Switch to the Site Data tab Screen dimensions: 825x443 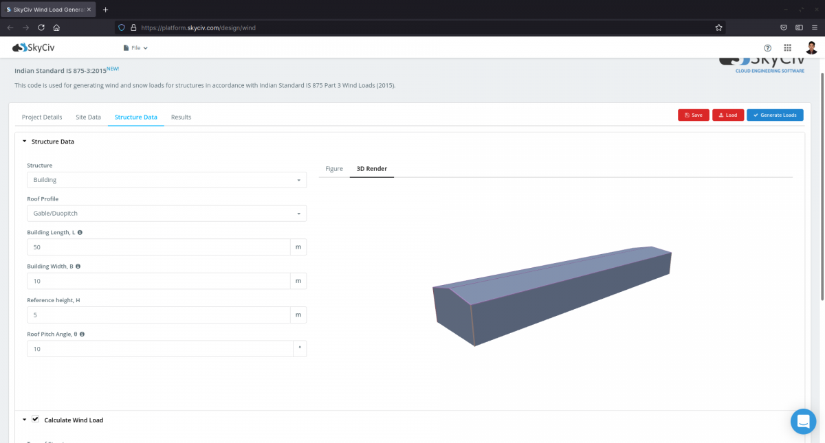pos(88,117)
